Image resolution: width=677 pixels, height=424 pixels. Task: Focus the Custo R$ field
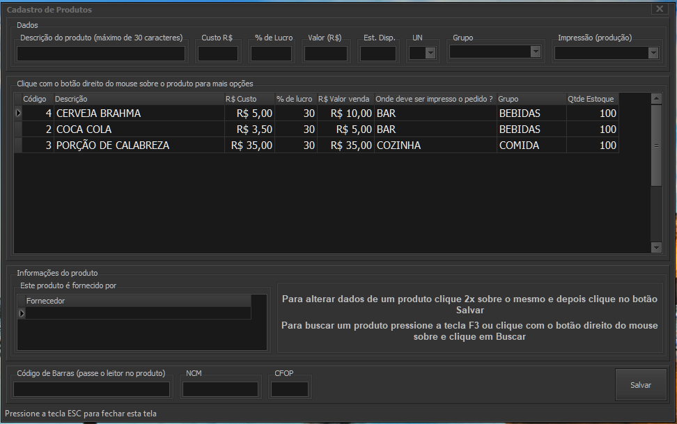pos(218,54)
